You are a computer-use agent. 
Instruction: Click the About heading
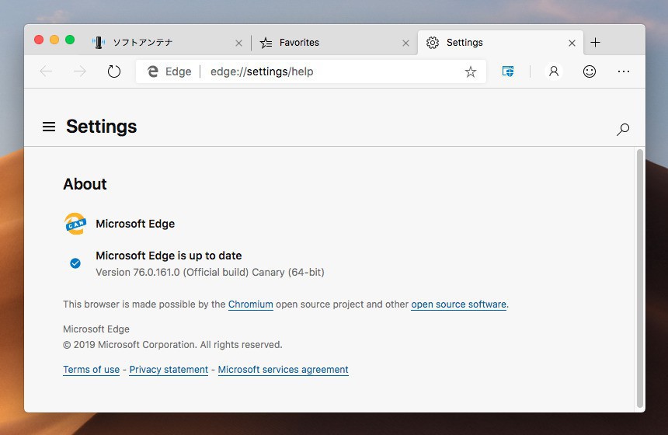tap(85, 184)
